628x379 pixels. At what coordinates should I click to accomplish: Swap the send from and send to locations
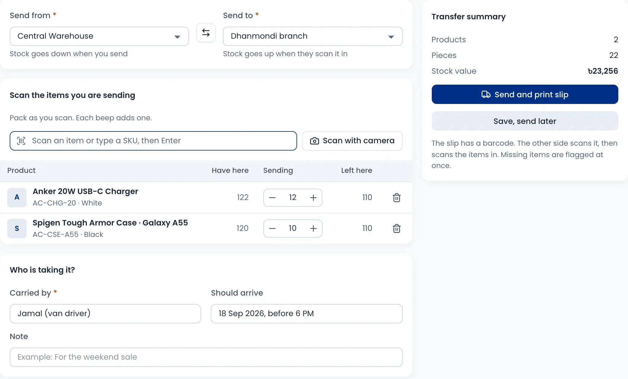tap(206, 33)
